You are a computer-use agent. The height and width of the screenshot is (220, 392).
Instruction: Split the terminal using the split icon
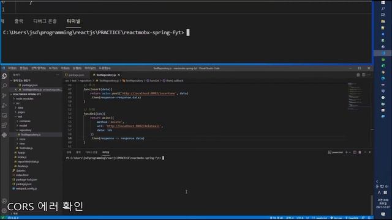click(x=355, y=152)
